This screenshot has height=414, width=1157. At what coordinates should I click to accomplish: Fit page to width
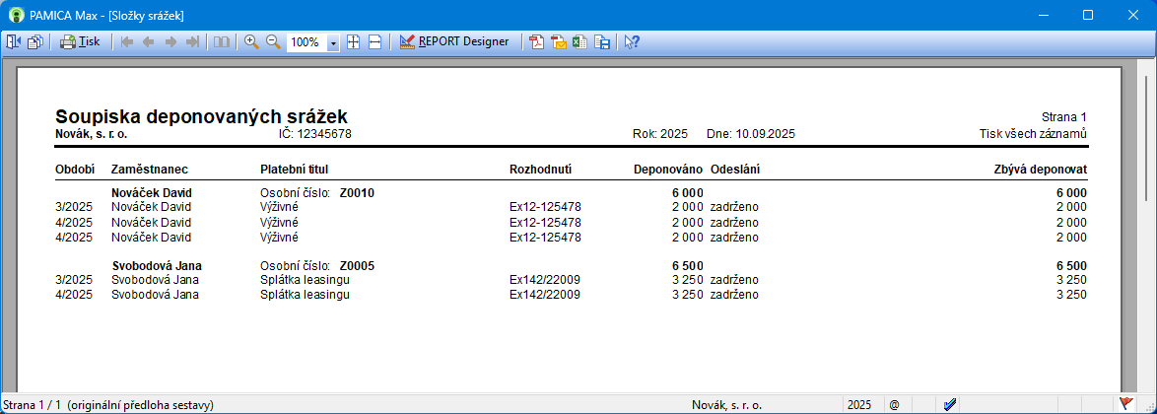375,42
